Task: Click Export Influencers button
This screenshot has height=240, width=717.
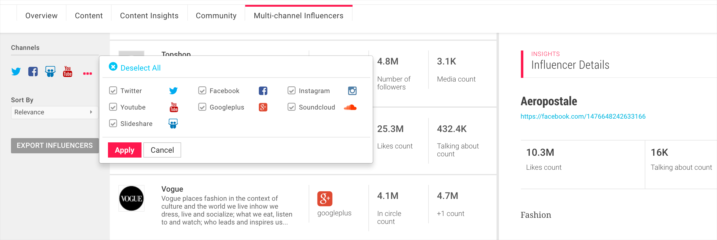Action: pyautogui.click(x=55, y=146)
